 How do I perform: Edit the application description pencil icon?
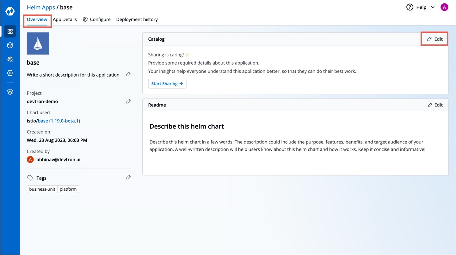[128, 74]
